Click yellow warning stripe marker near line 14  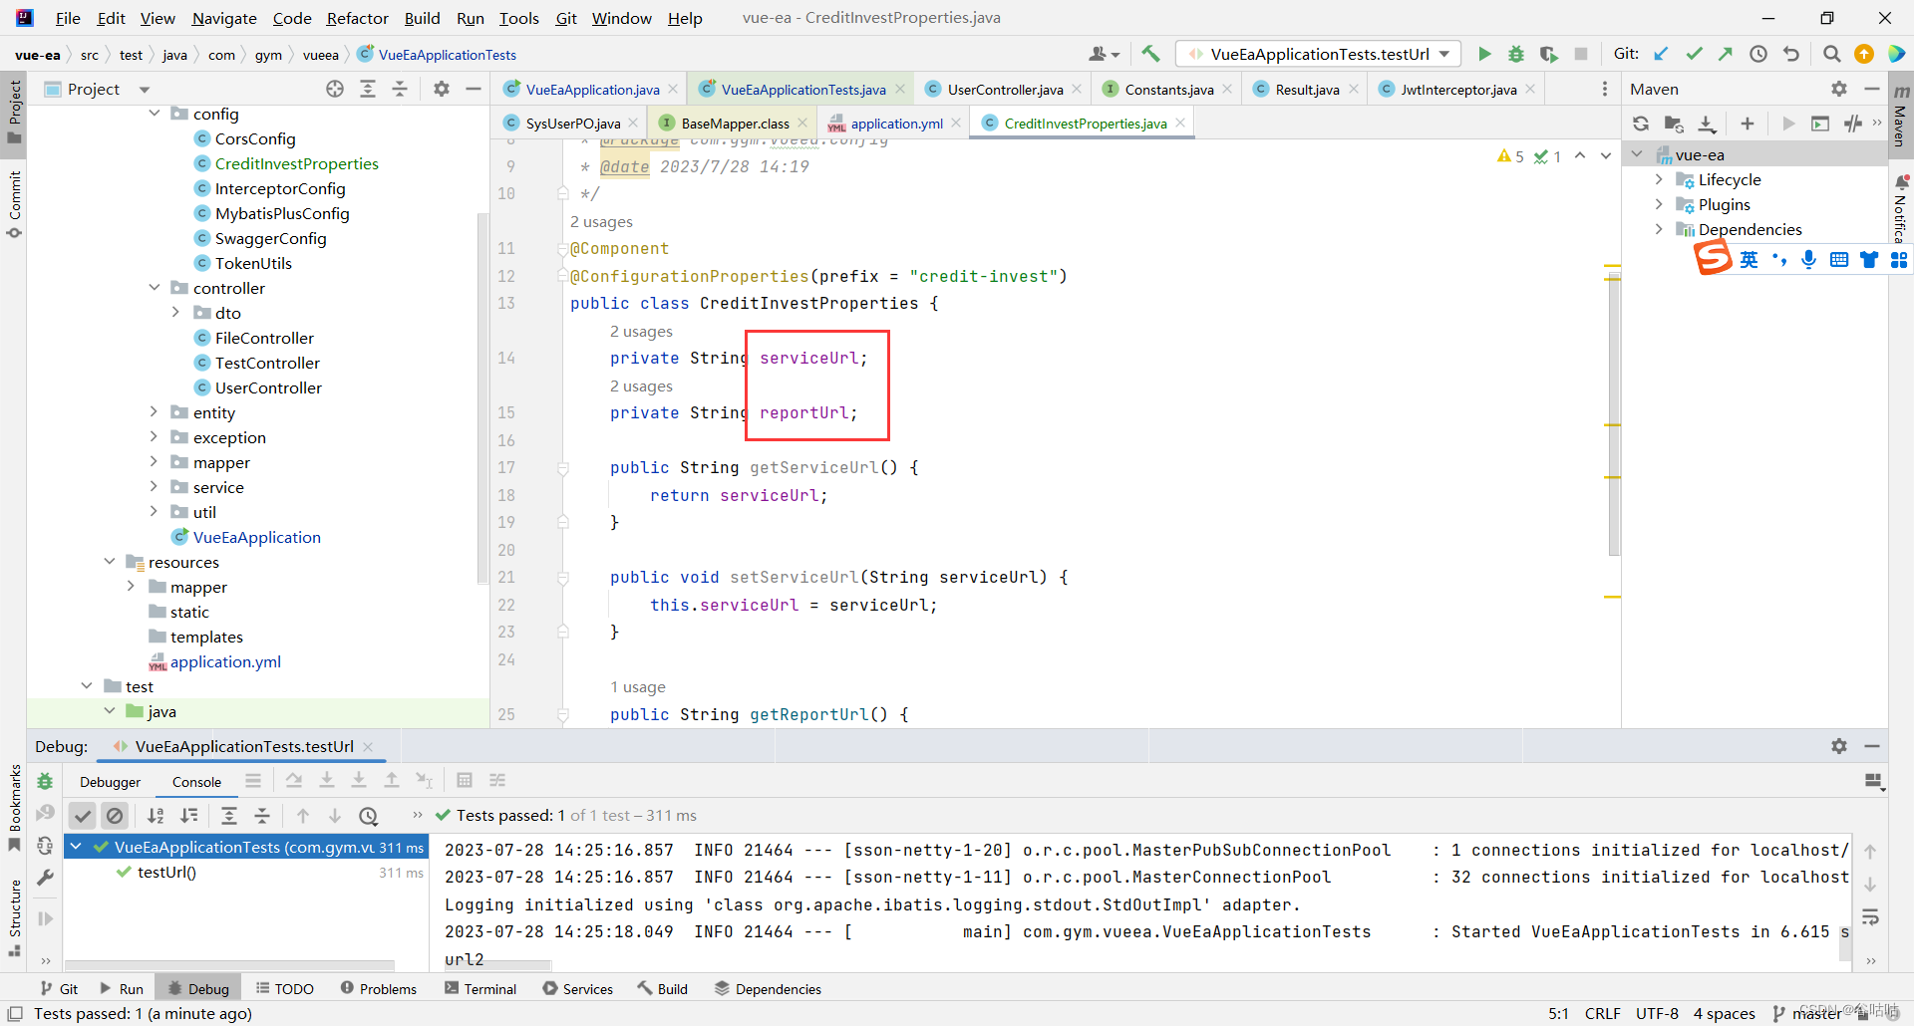1612,423
